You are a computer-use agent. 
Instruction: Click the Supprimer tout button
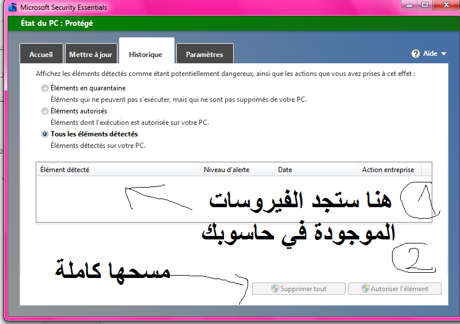tap(299, 288)
